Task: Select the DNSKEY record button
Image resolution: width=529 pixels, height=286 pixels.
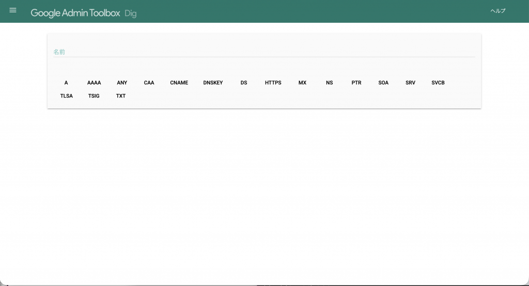Action: 213,83
